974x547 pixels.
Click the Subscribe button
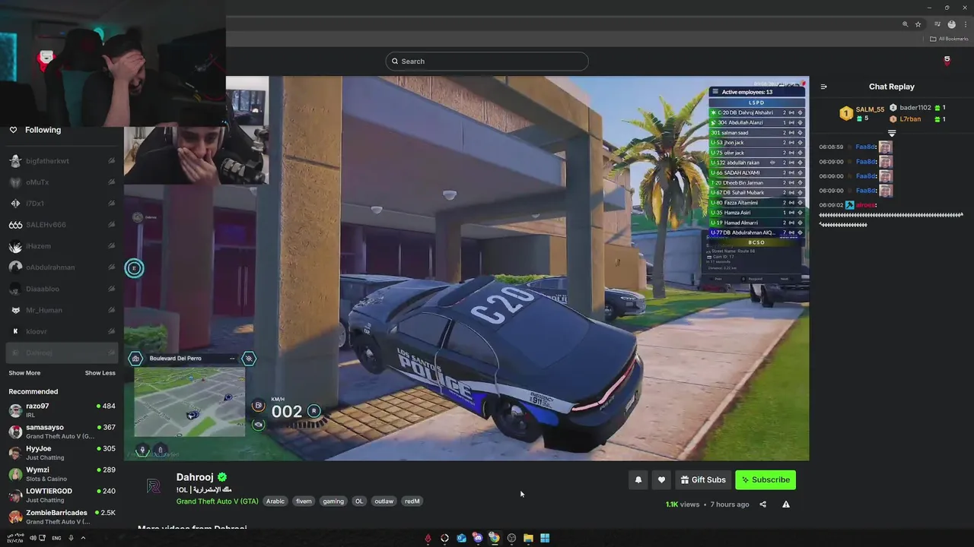[x=766, y=479]
